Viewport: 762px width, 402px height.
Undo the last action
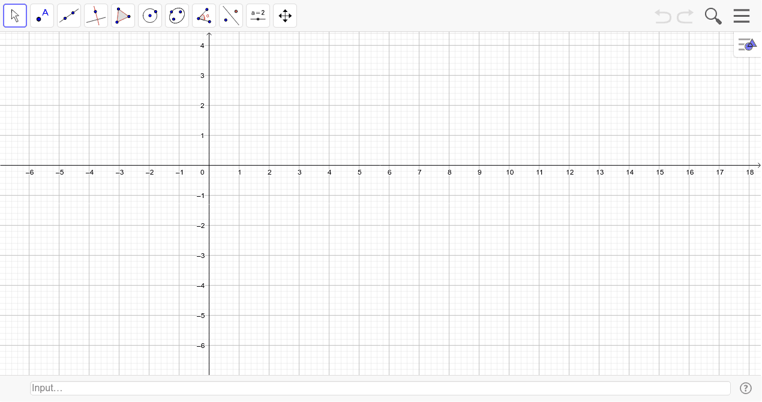pos(663,16)
